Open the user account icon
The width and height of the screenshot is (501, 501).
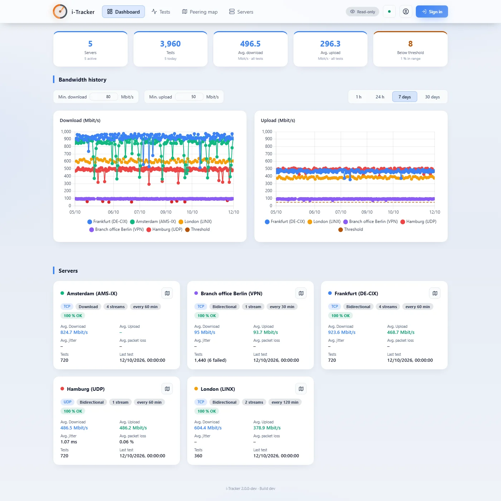pyautogui.click(x=406, y=11)
